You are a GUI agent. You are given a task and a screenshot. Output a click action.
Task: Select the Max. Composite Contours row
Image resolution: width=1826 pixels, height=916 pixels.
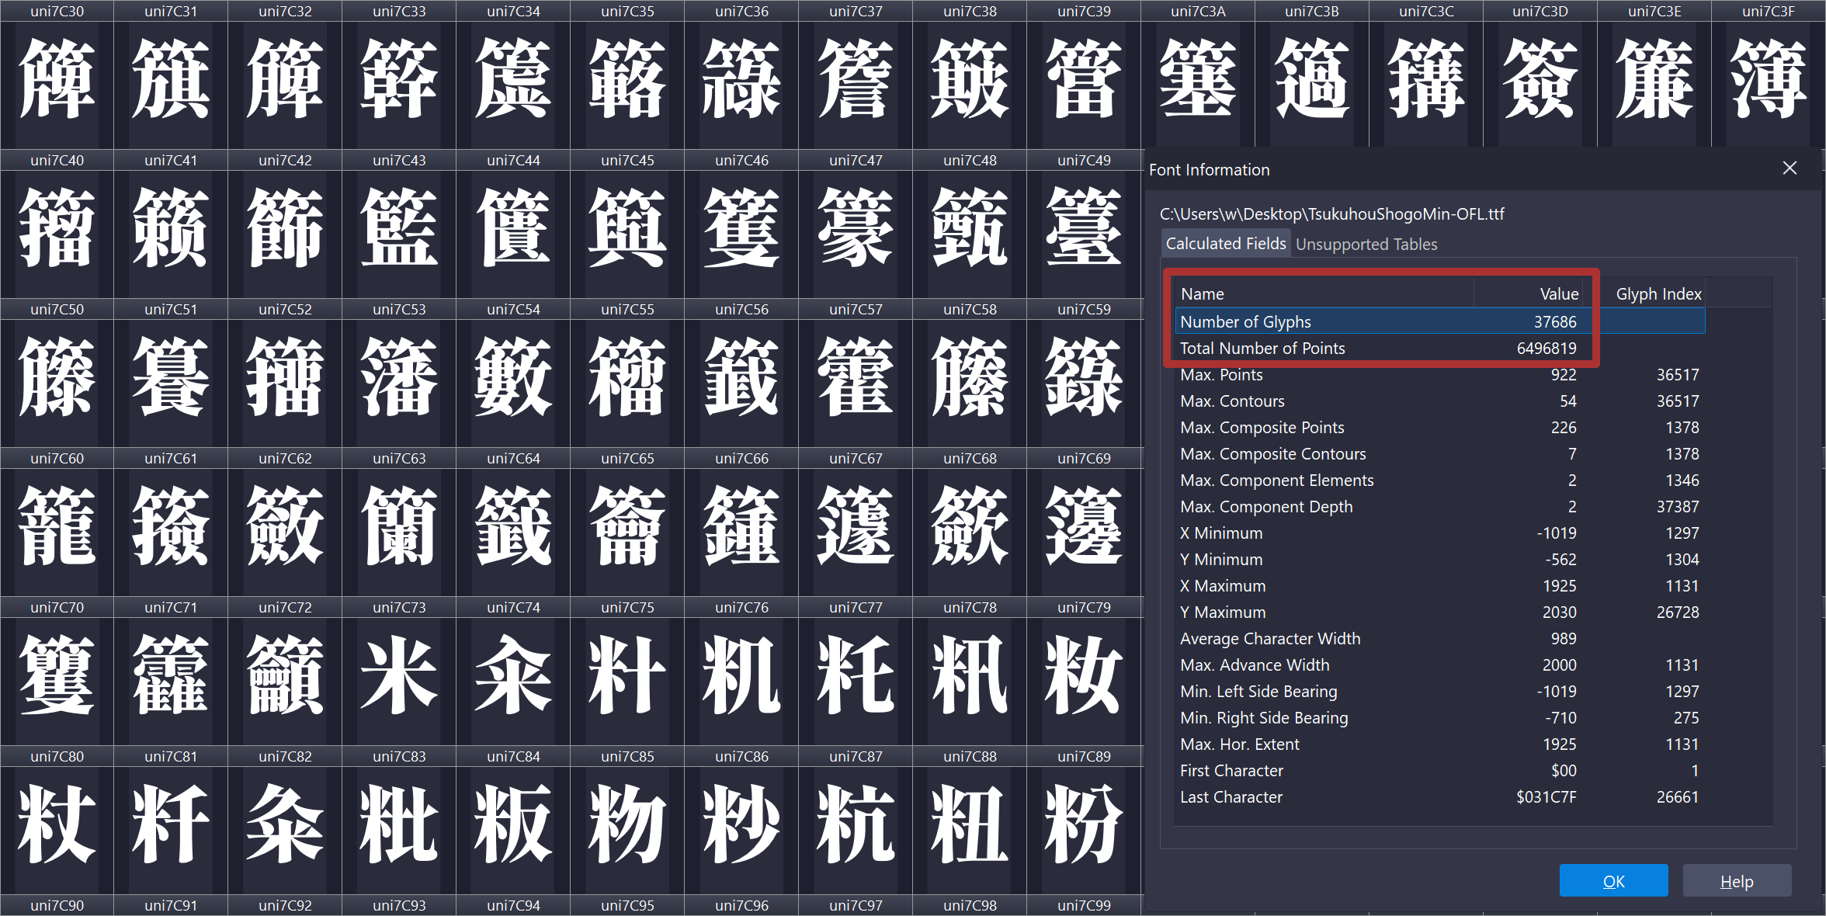[1440, 453]
